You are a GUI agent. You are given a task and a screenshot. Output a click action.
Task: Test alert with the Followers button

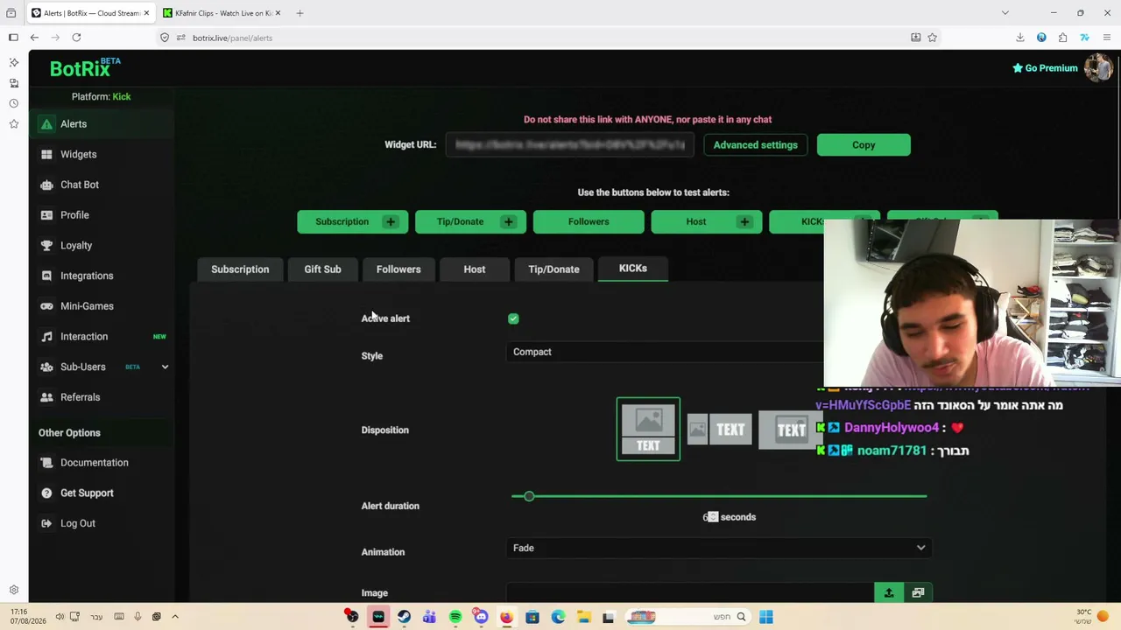pos(589,221)
